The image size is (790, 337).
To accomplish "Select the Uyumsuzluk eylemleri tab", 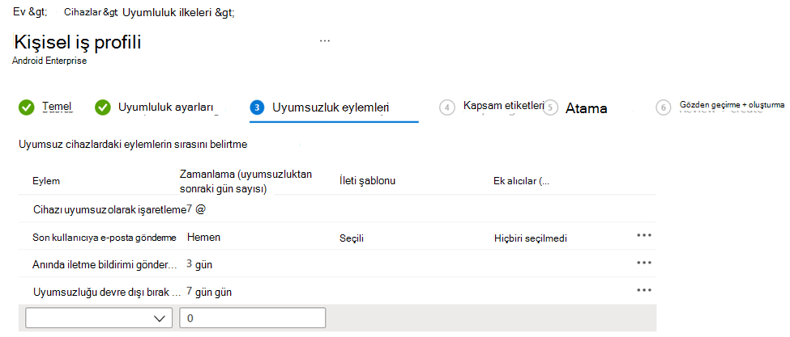I will [330, 107].
